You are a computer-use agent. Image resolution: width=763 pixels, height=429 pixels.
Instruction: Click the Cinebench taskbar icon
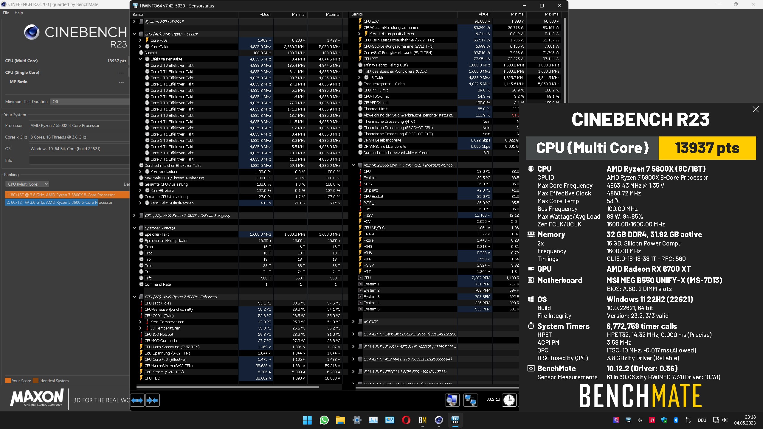(439, 420)
